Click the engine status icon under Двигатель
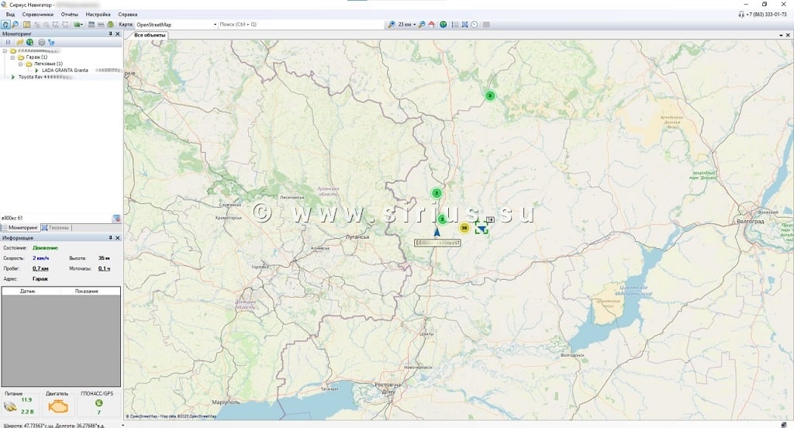 [57, 406]
